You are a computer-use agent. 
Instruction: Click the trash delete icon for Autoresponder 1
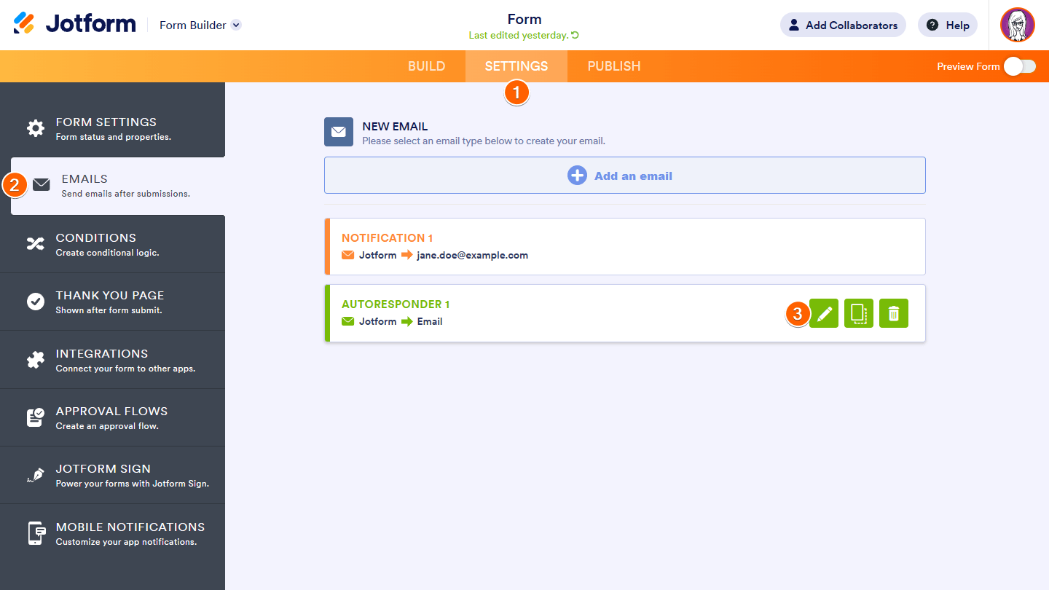tap(894, 314)
